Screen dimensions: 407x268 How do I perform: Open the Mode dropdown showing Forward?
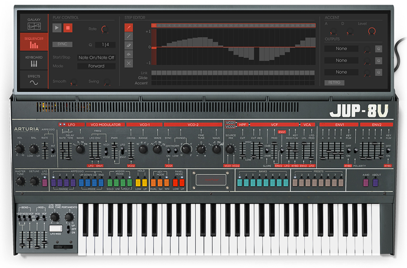pyautogui.click(x=96, y=66)
